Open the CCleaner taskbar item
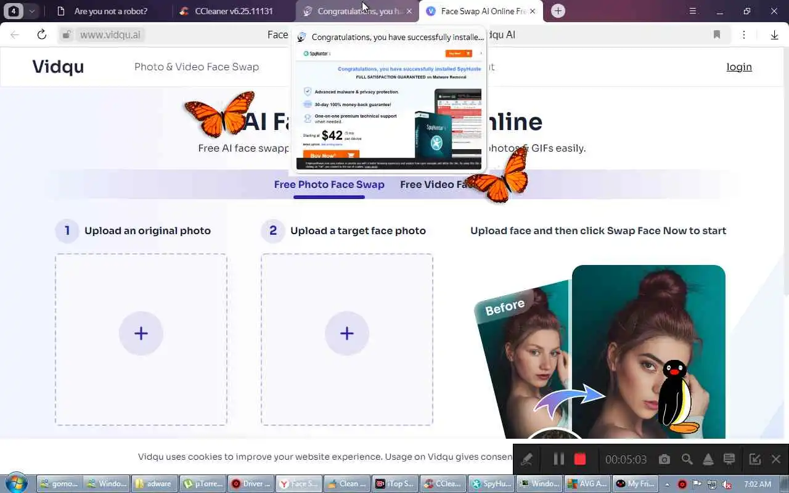The width and height of the screenshot is (789, 493). coord(442,484)
